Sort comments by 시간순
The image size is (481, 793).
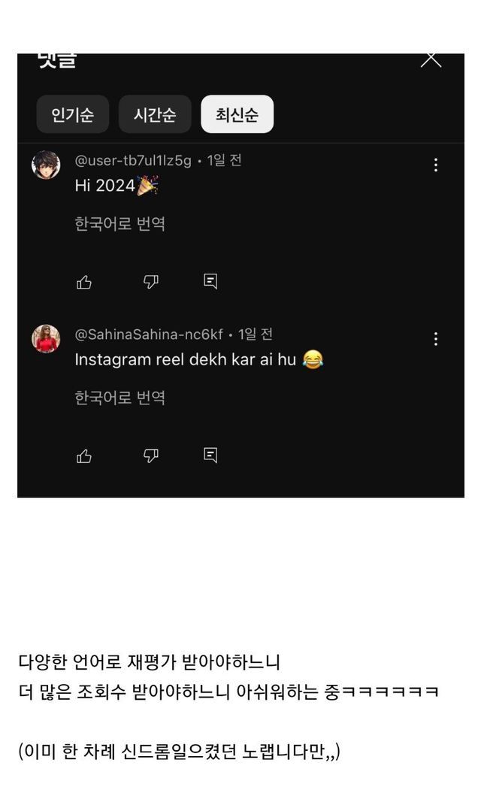point(155,115)
